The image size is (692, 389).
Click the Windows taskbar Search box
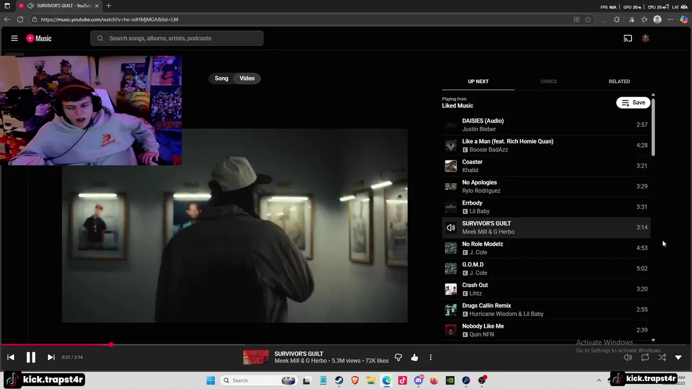(258, 380)
